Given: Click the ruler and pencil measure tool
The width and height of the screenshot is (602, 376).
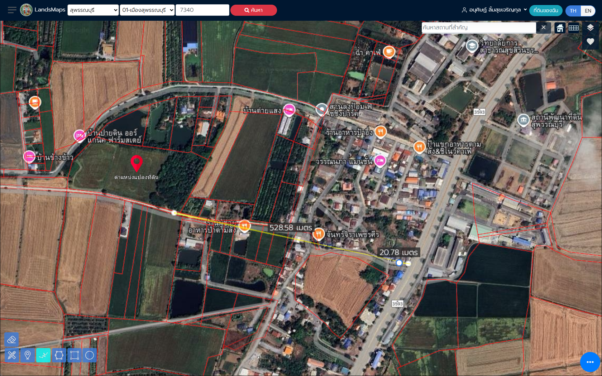Looking at the screenshot, I should coord(11,355).
